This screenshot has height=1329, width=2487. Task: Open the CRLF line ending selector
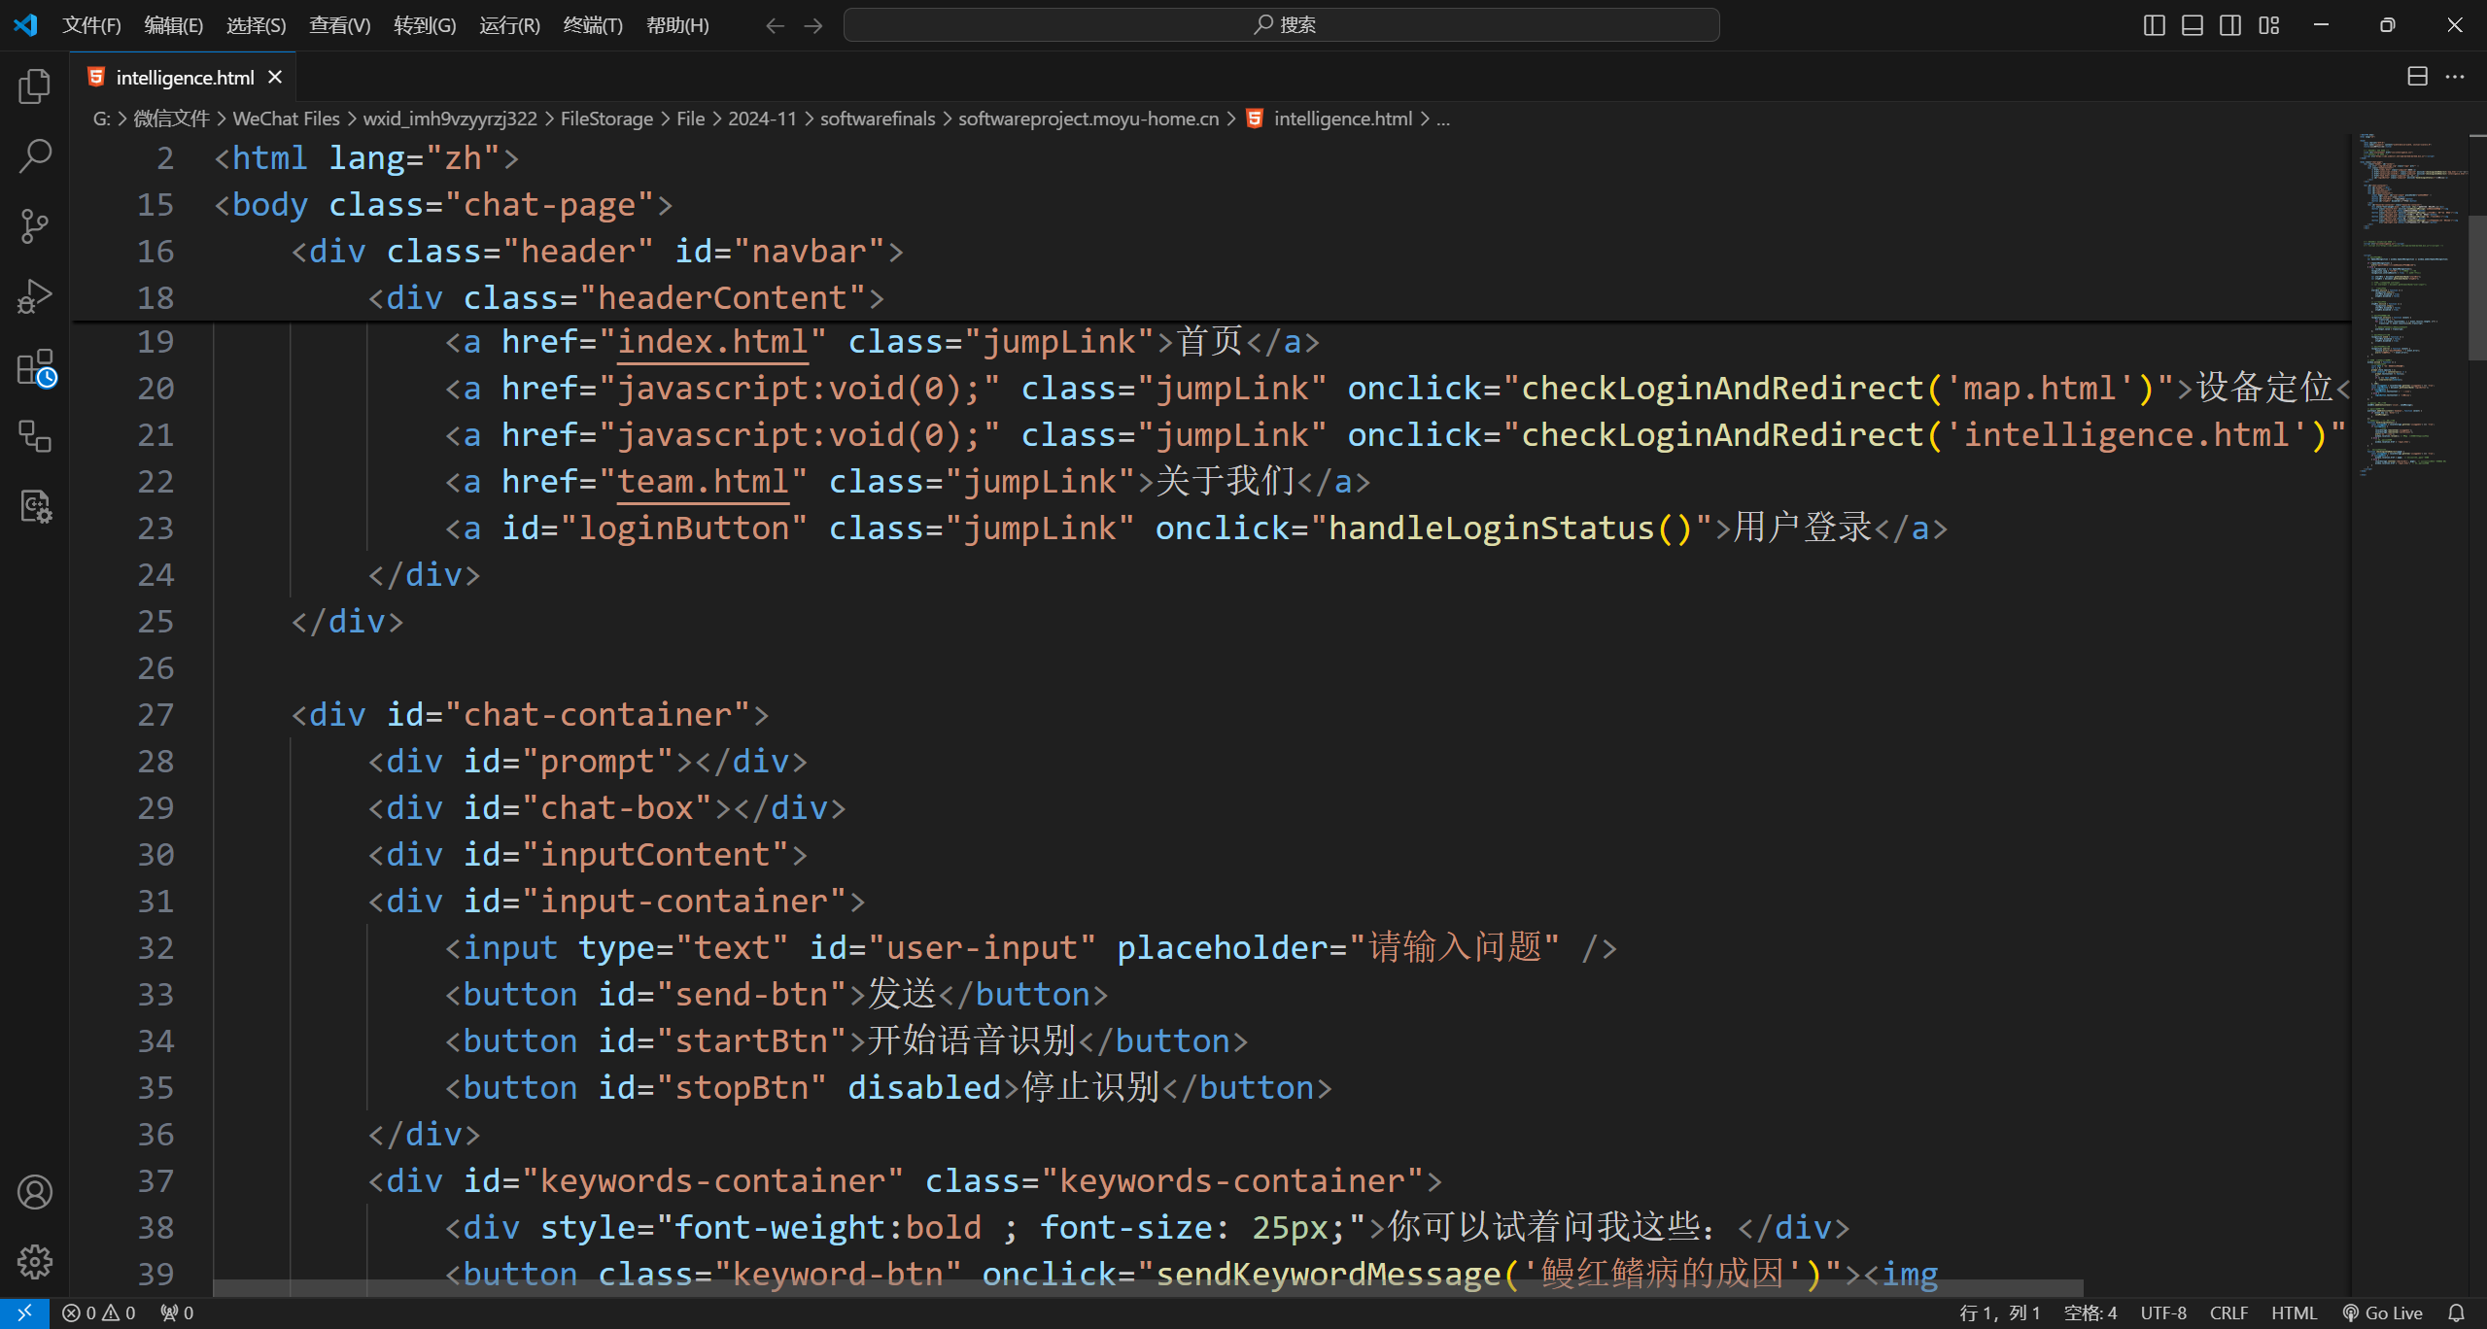click(x=2228, y=1313)
